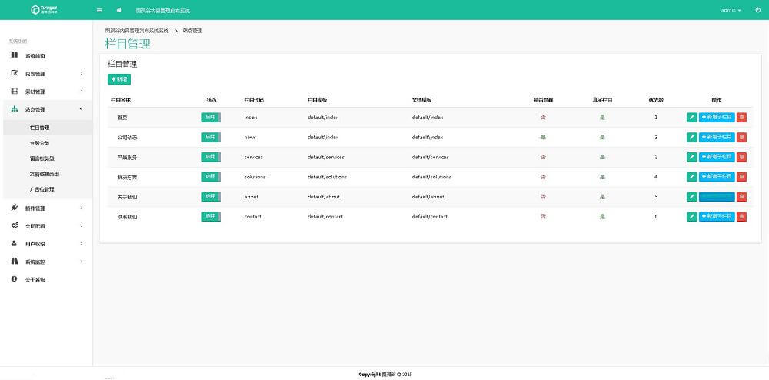Toggle the 启用 status switch for index row
Viewport: 769px width, 380px height.
coord(211,117)
